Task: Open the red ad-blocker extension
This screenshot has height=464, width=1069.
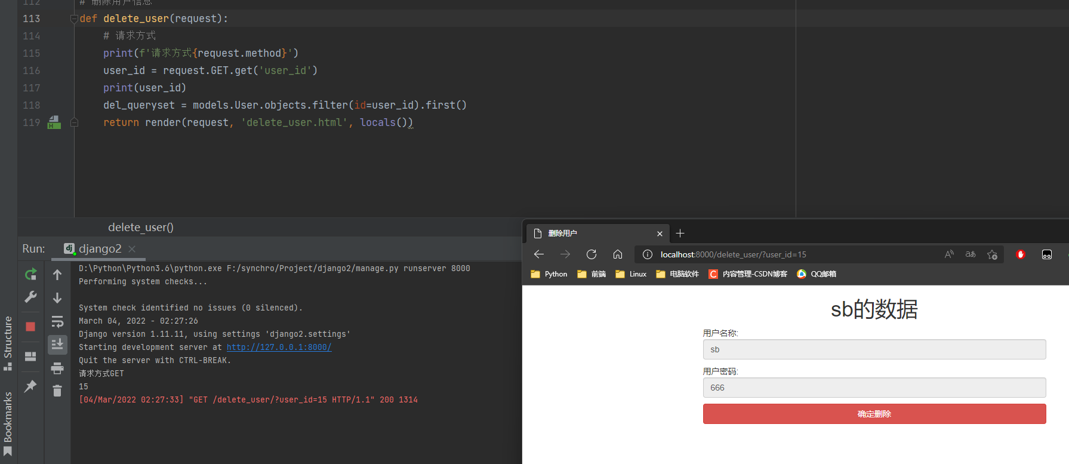Action: click(1021, 254)
